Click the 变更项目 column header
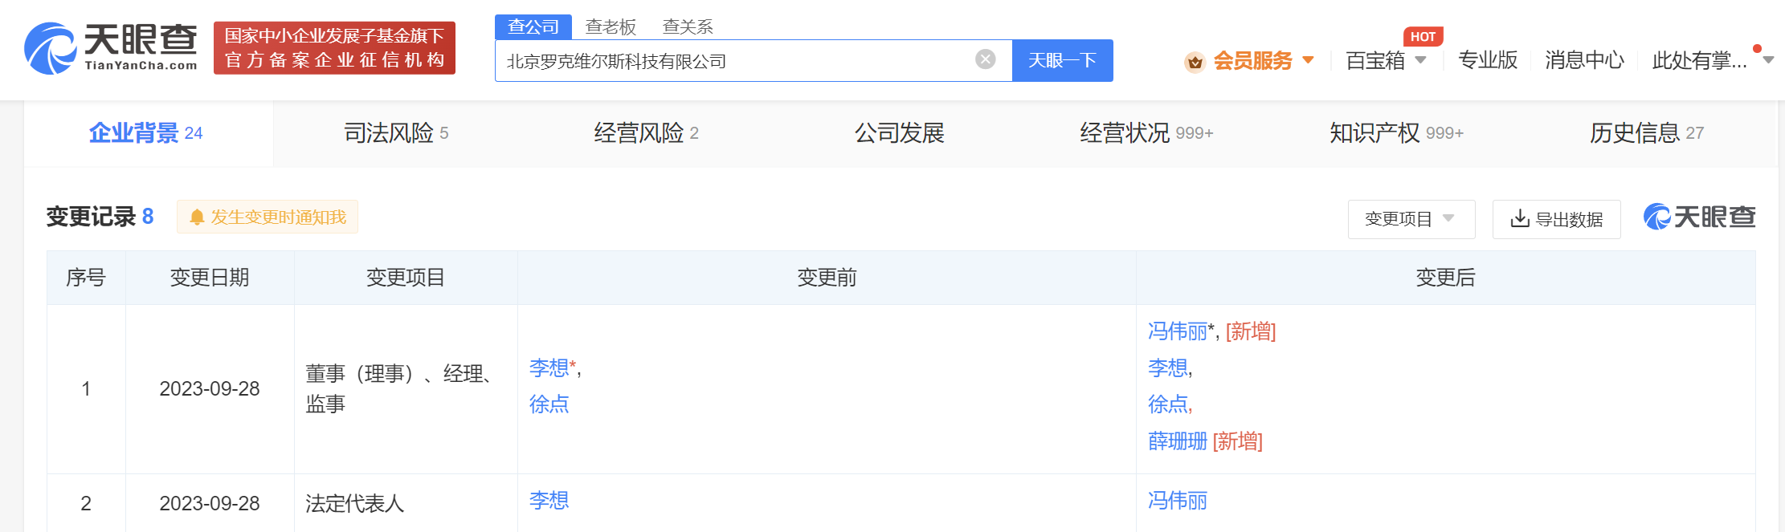Viewport: 1785px width, 532px height. click(406, 278)
